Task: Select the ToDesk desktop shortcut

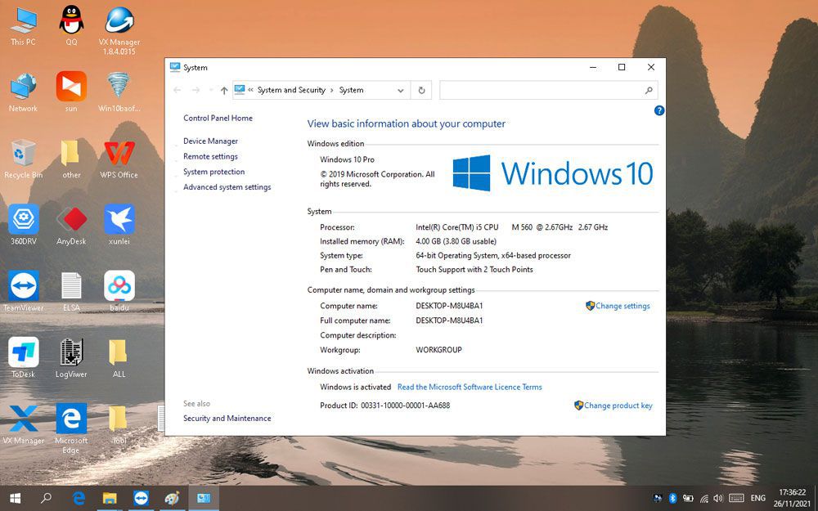Action: click(24, 357)
